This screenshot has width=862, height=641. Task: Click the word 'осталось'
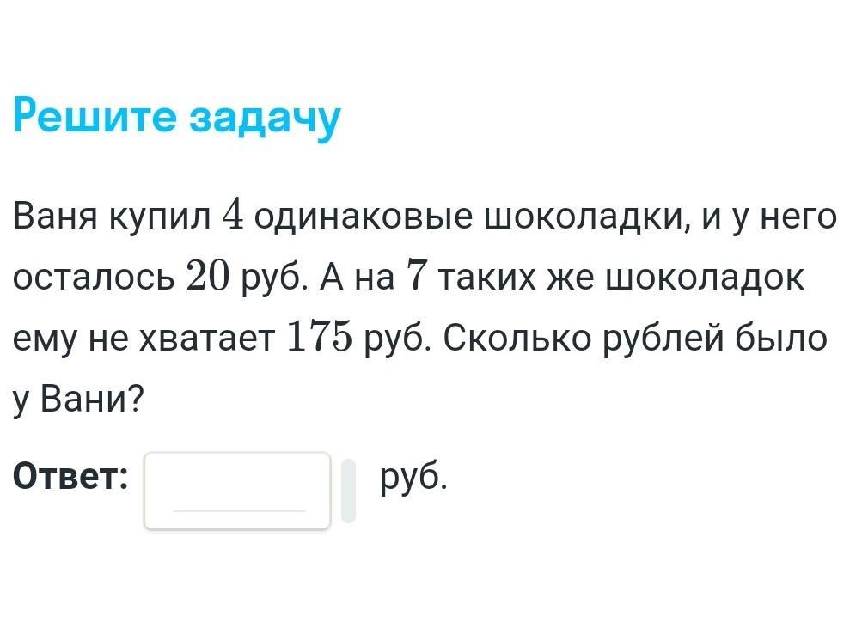point(94,277)
